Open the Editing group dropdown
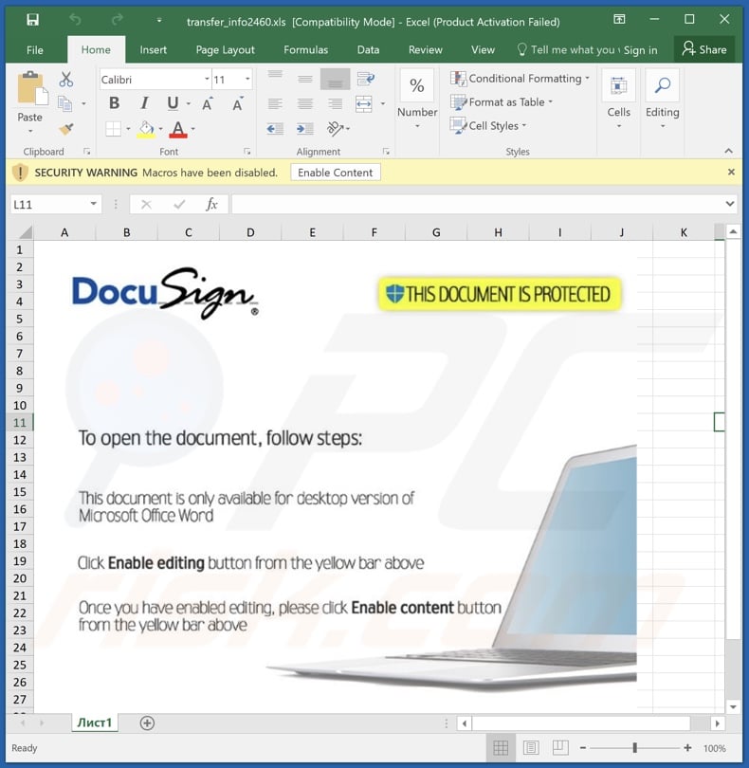749x768 pixels. click(x=663, y=100)
